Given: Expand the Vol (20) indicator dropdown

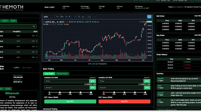Looking at the screenshot, I should (49, 24).
